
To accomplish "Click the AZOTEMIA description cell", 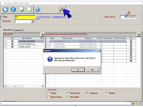I will [x=67, y=44].
